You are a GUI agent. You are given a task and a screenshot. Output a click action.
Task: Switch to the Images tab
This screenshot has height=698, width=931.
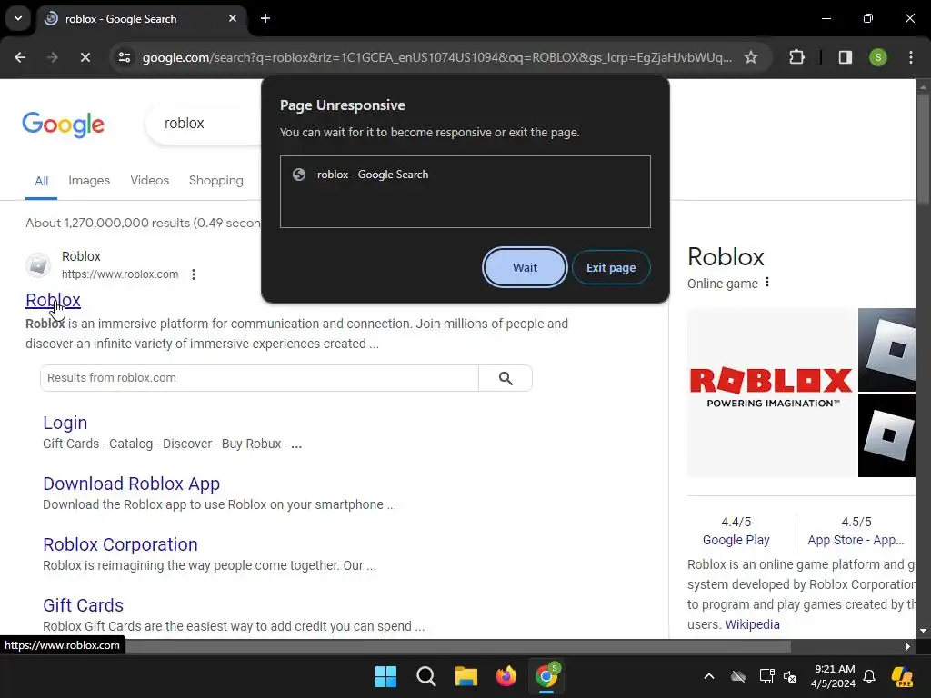pyautogui.click(x=89, y=181)
